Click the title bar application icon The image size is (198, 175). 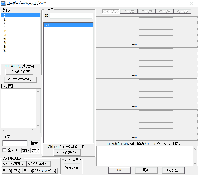(3, 4)
